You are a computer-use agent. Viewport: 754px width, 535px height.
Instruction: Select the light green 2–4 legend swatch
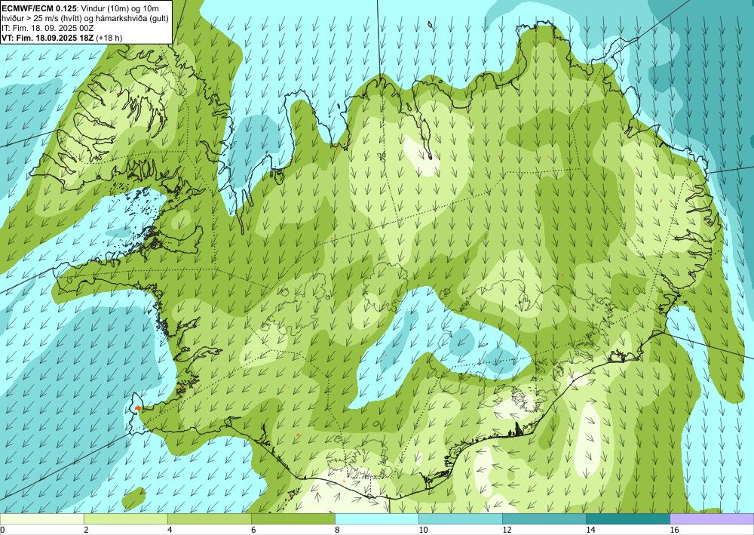tap(125, 519)
